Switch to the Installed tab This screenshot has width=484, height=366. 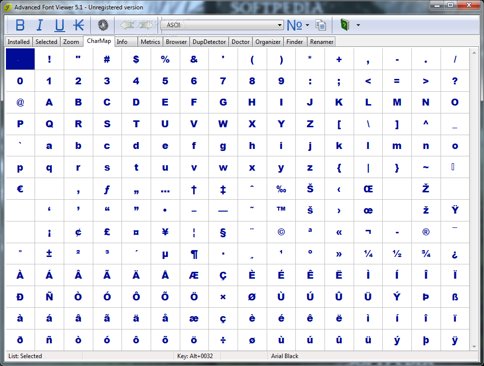click(x=19, y=41)
